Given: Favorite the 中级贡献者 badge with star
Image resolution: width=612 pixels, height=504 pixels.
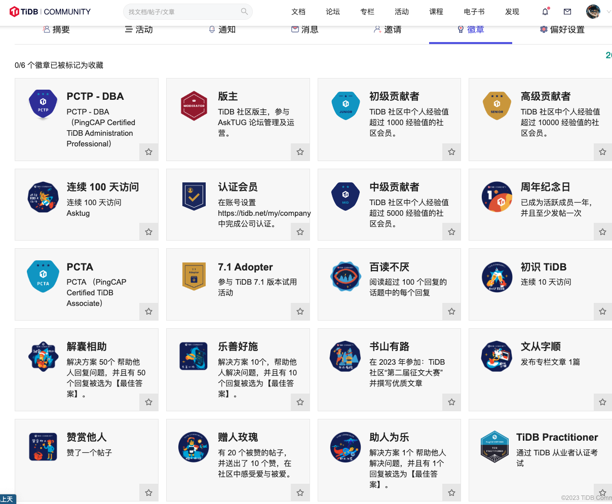Looking at the screenshot, I should pos(452,231).
